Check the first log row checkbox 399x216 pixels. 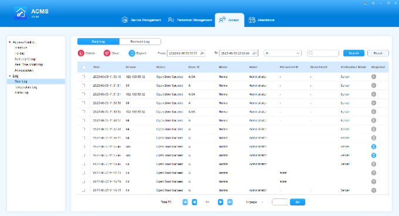coord(84,77)
